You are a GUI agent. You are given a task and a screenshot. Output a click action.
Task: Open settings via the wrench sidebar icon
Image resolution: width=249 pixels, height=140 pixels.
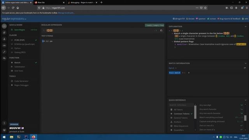pos(4,52)
